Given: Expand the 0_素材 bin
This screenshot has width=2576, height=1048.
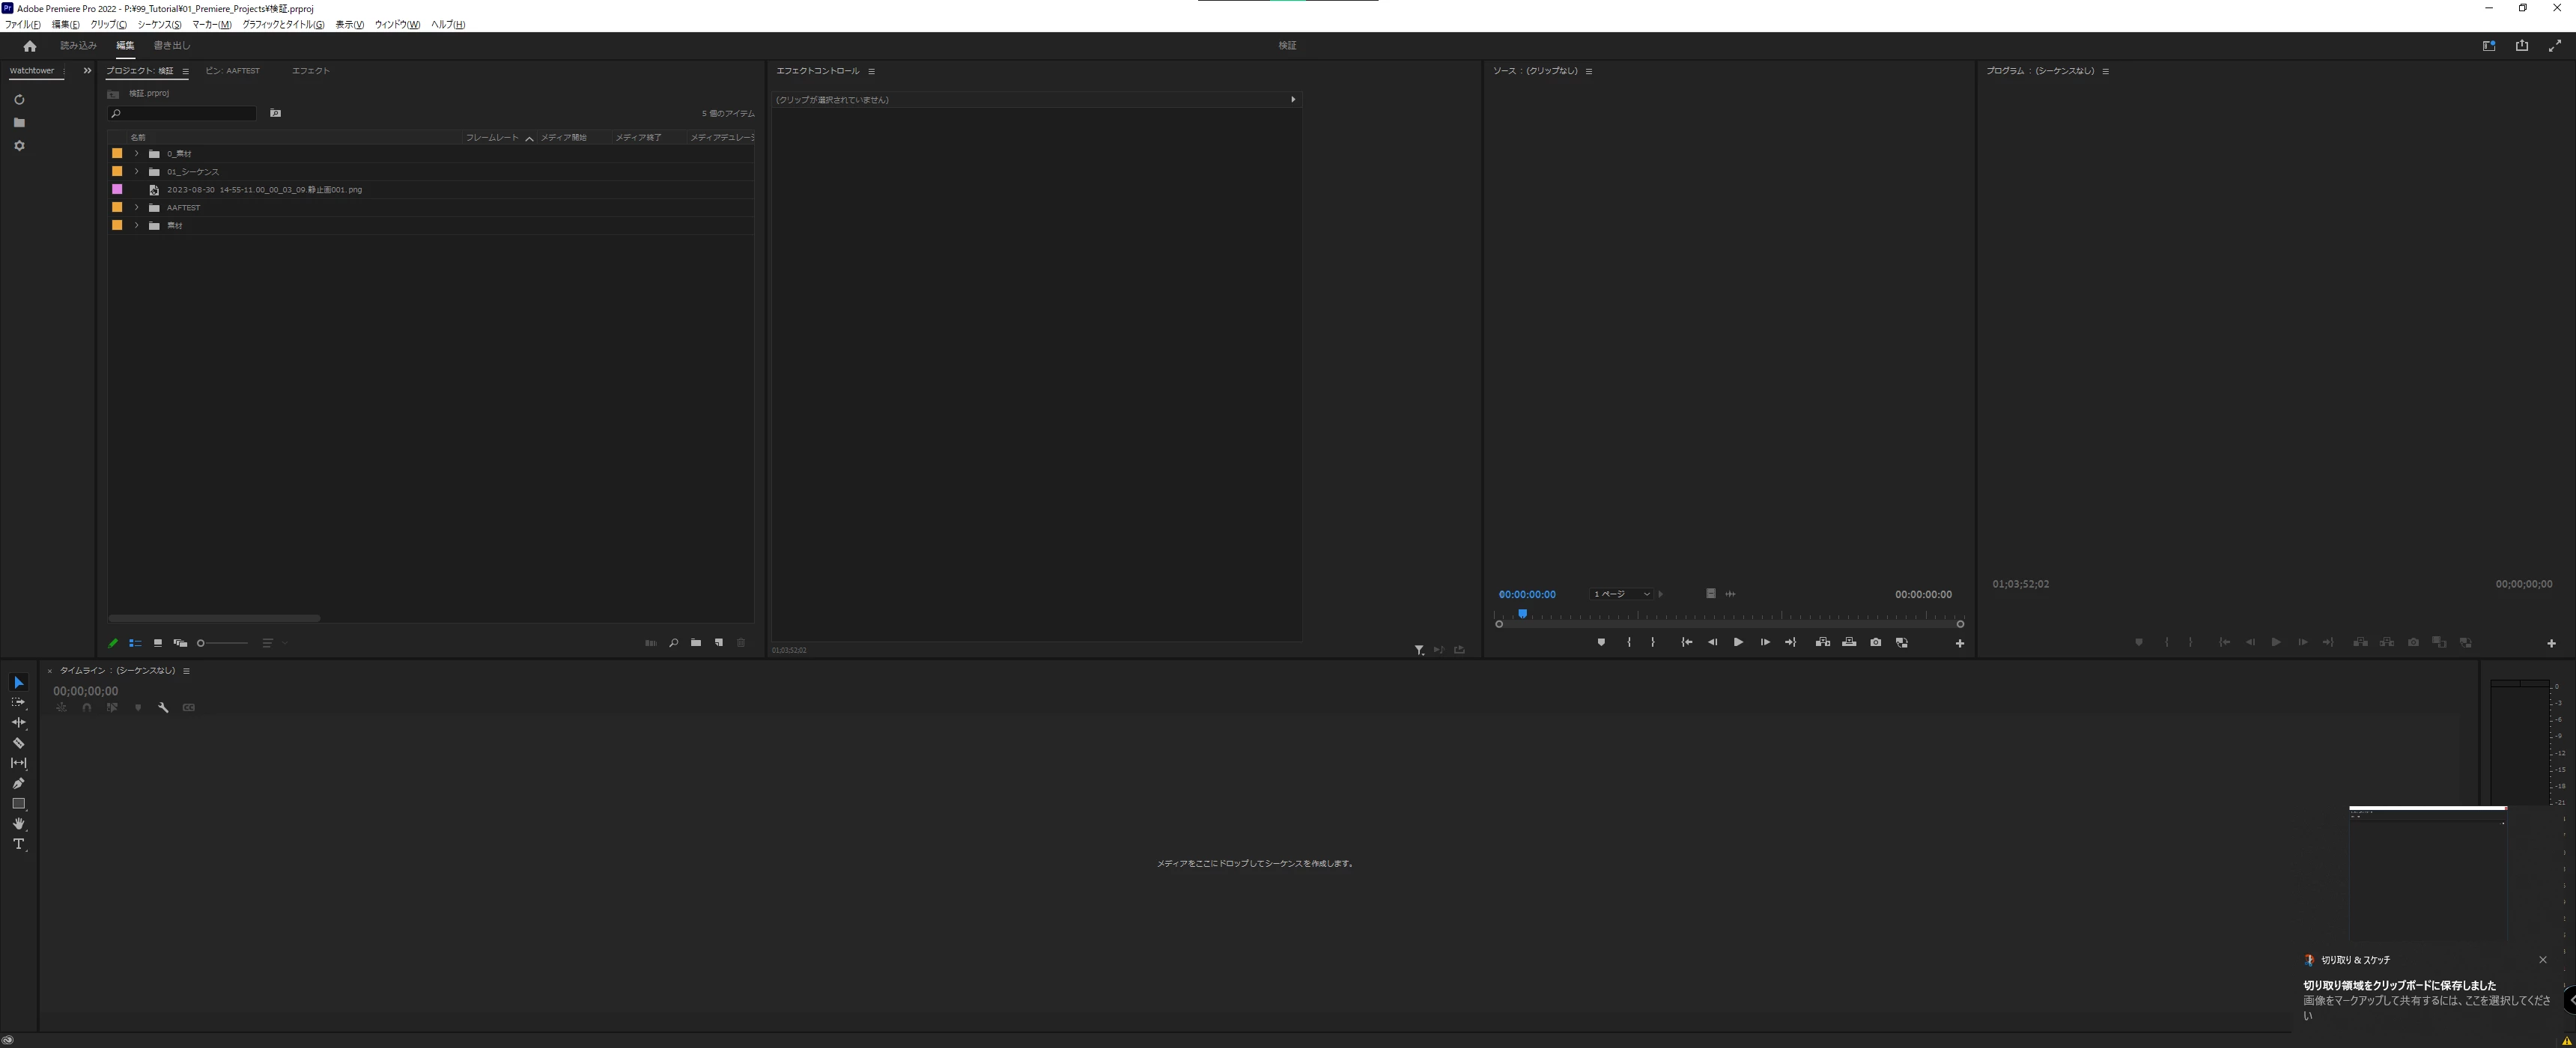Looking at the screenshot, I should point(137,153).
